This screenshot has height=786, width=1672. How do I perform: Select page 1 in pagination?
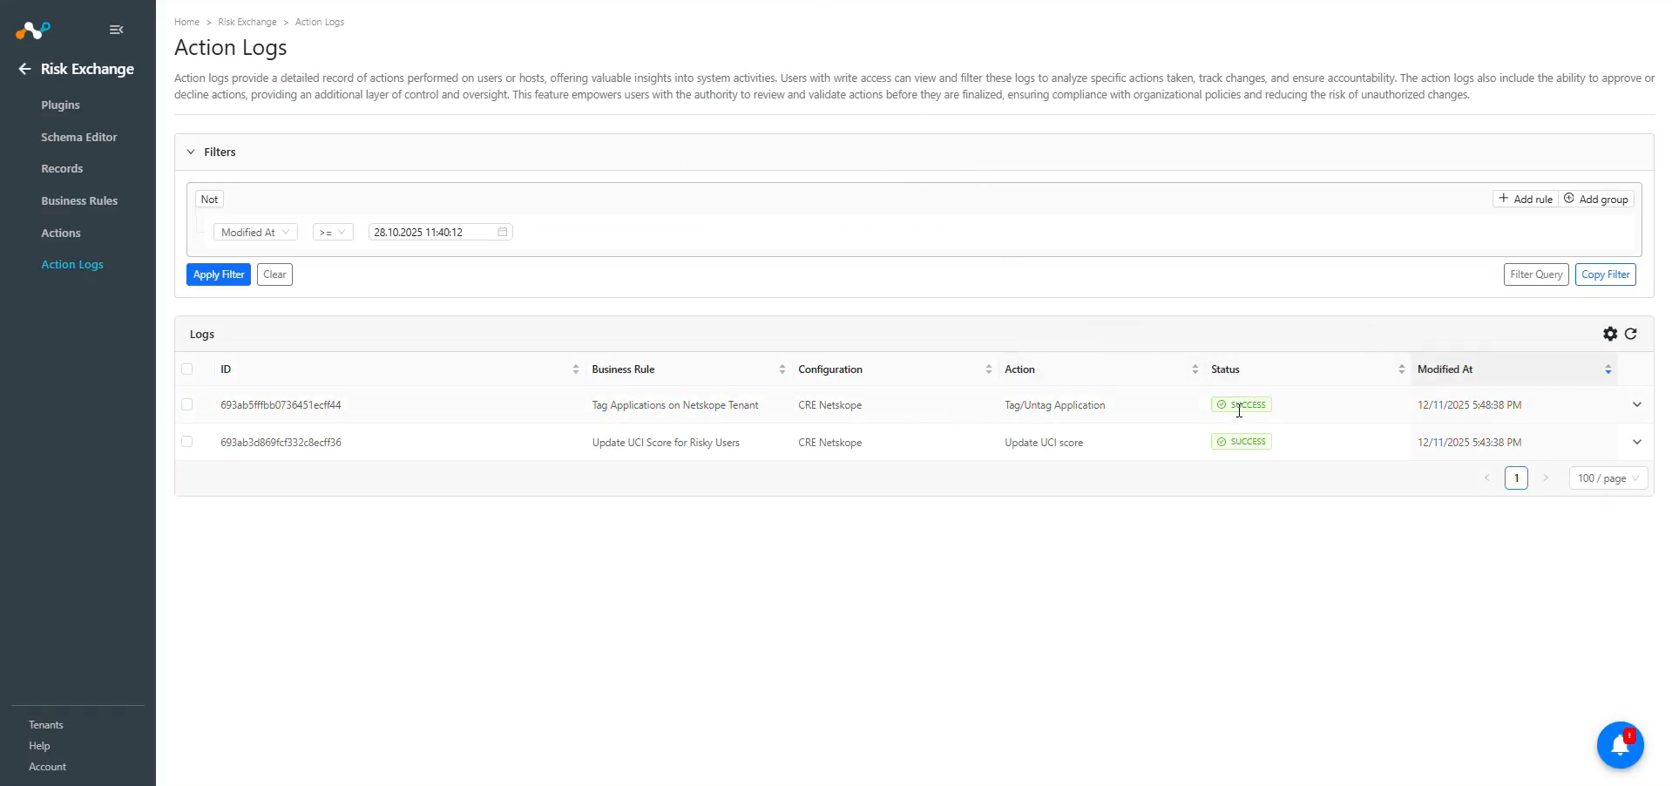(1516, 478)
